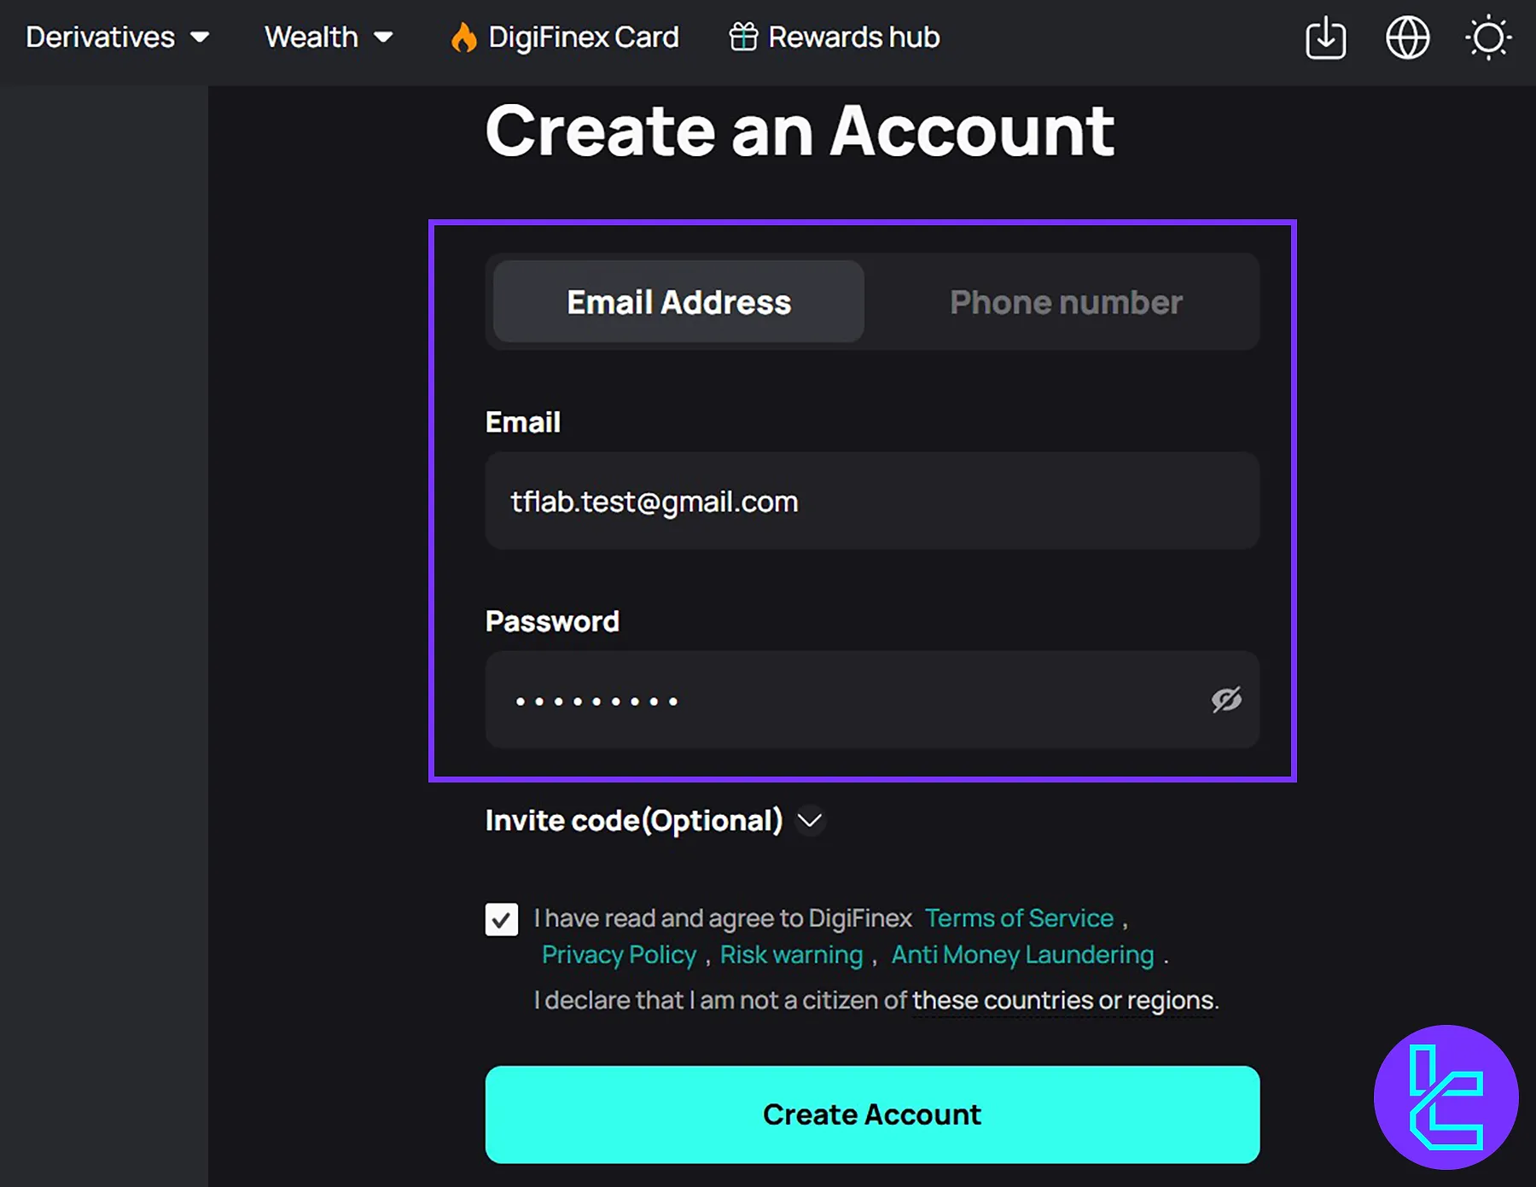Screen dimensions: 1536x1187
Task: Select the Email Address tab
Action: [678, 302]
